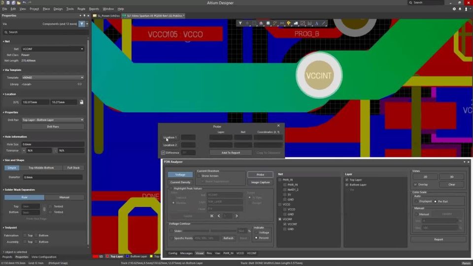
Task: Switch to SL_Power.SchDoc document tab
Action: (x=106, y=16)
